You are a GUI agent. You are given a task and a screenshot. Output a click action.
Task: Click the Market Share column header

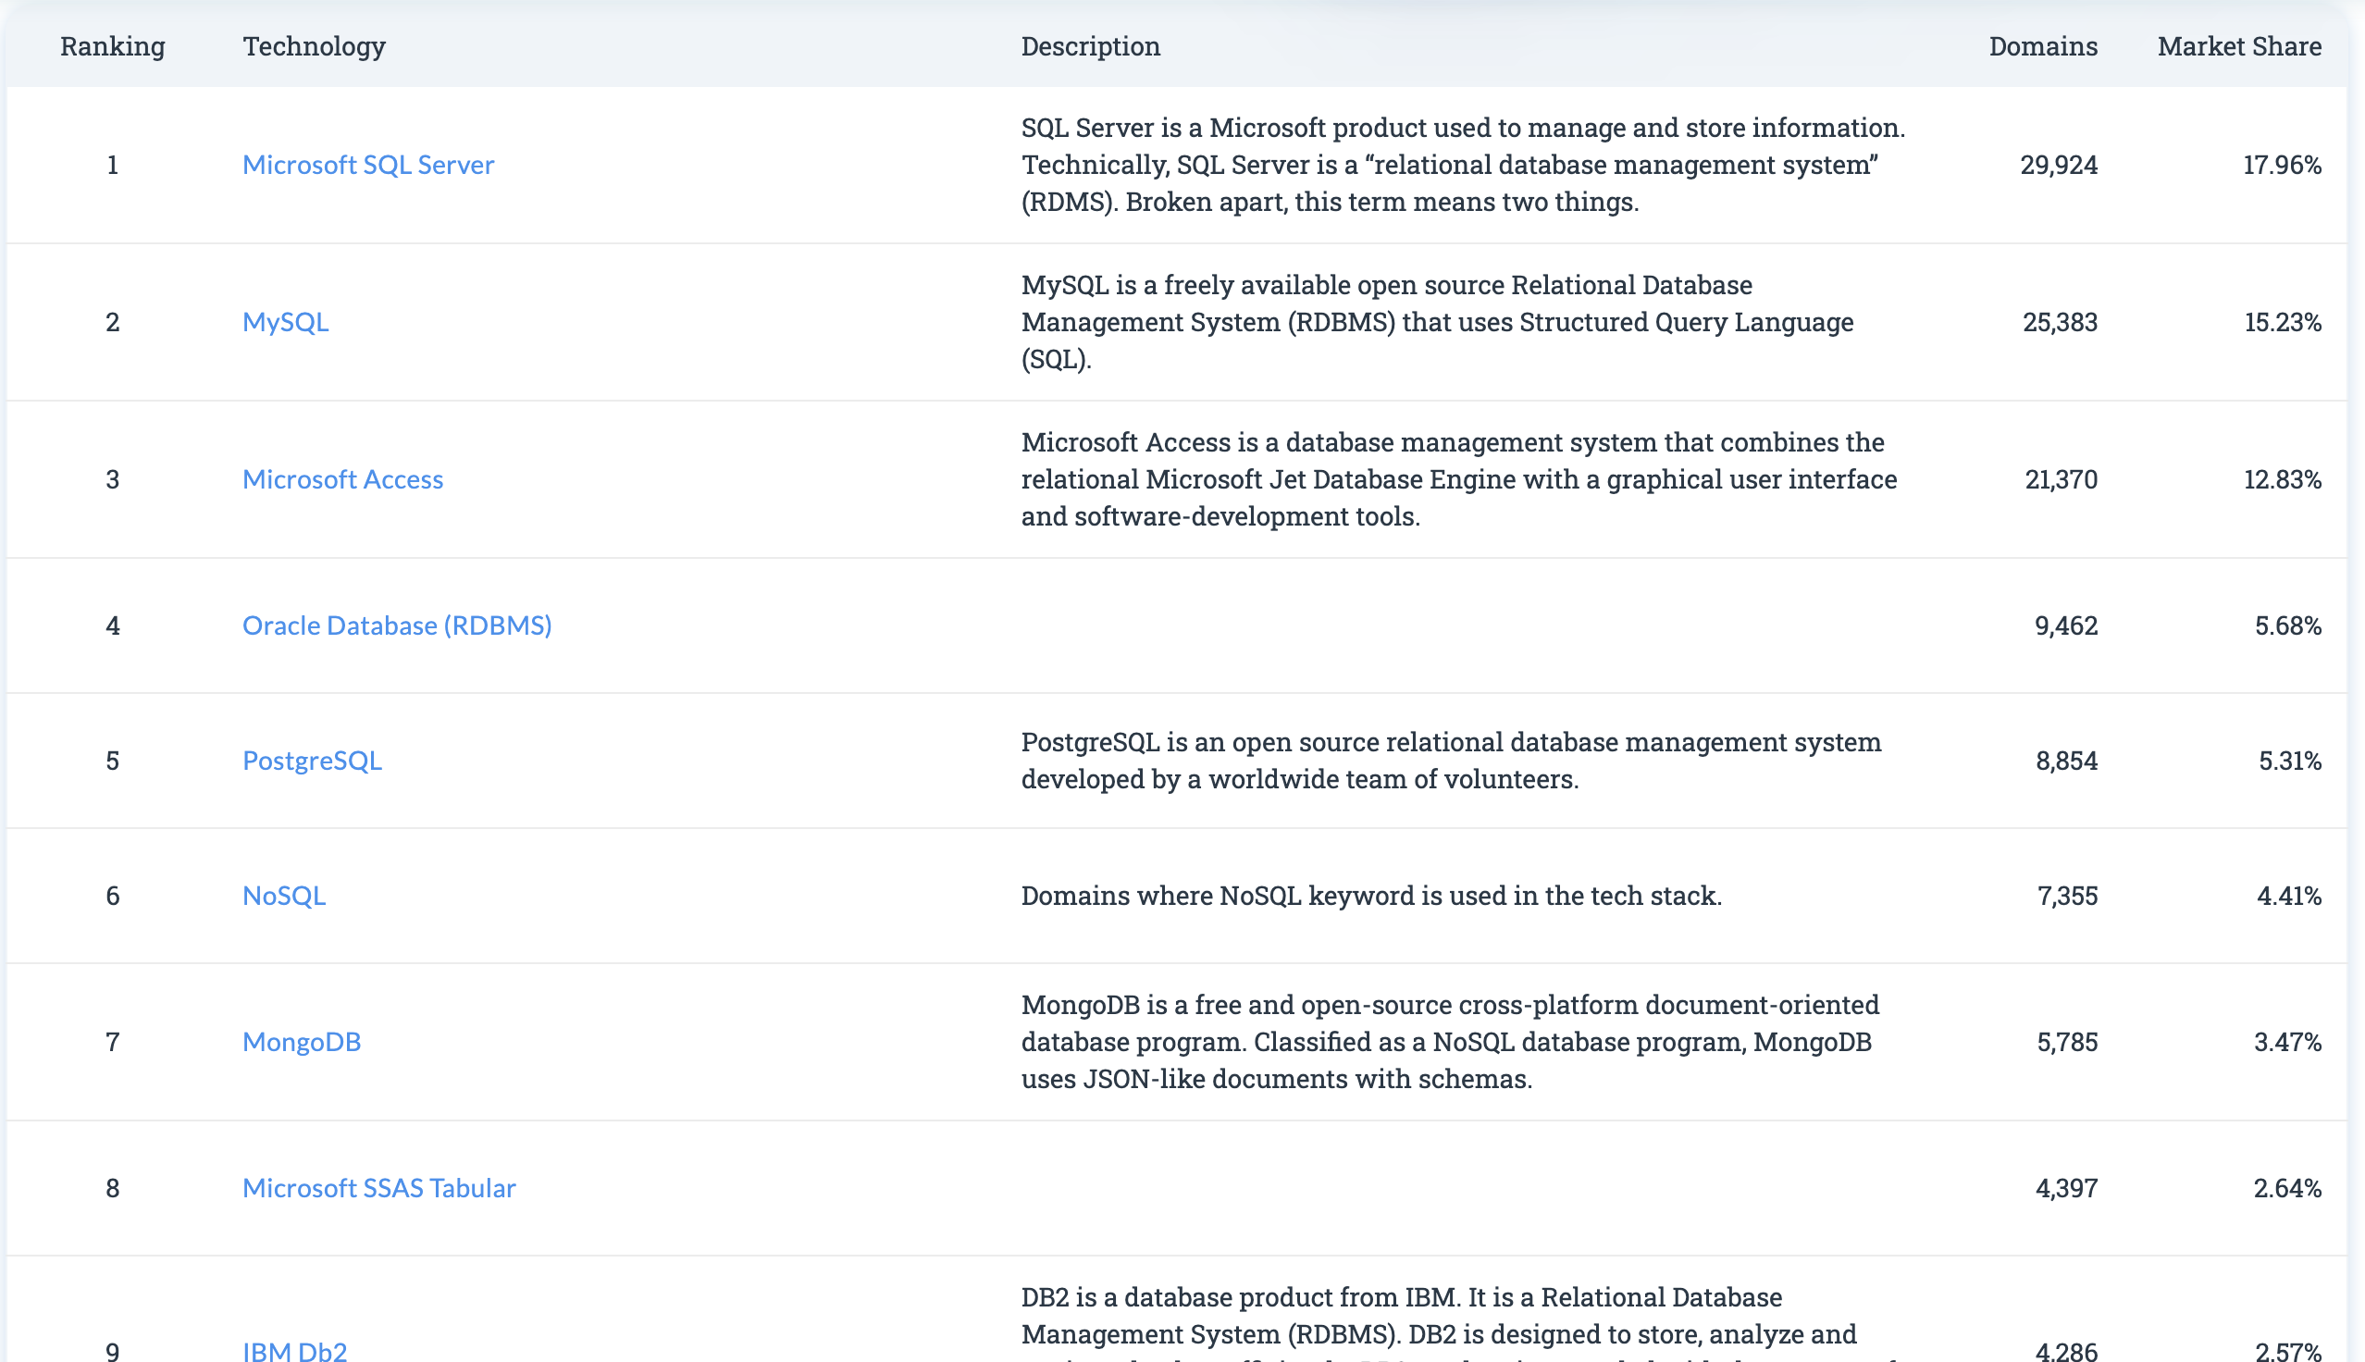click(2239, 46)
